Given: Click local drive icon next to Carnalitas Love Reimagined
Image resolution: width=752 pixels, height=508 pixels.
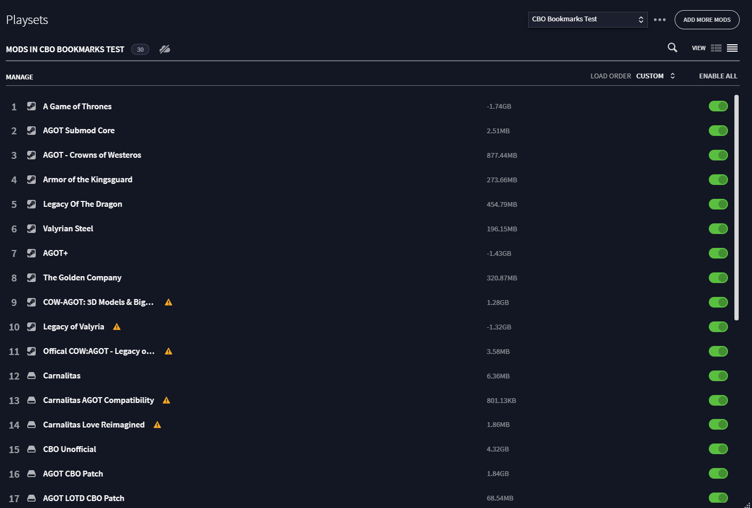Looking at the screenshot, I should pos(31,425).
